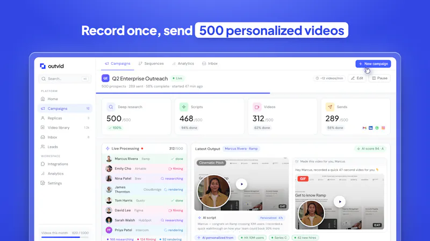Click the 42 new hires tag
This screenshot has height=241, width=430.
pos(305,238)
